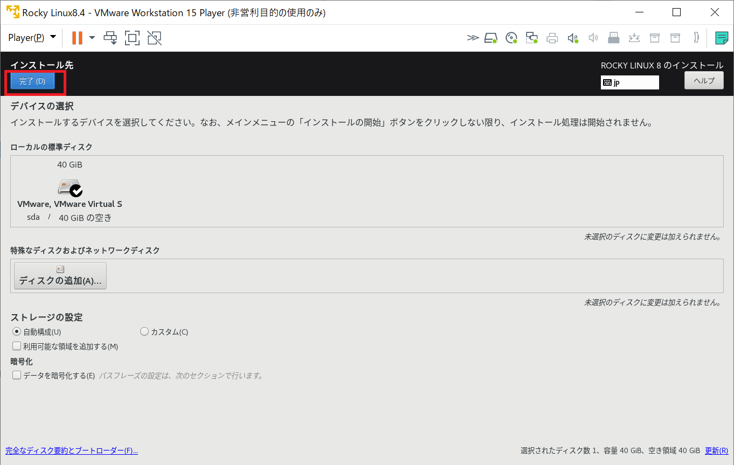Click the removable USB device icon
The image size is (734, 465).
pyautogui.click(x=614, y=38)
